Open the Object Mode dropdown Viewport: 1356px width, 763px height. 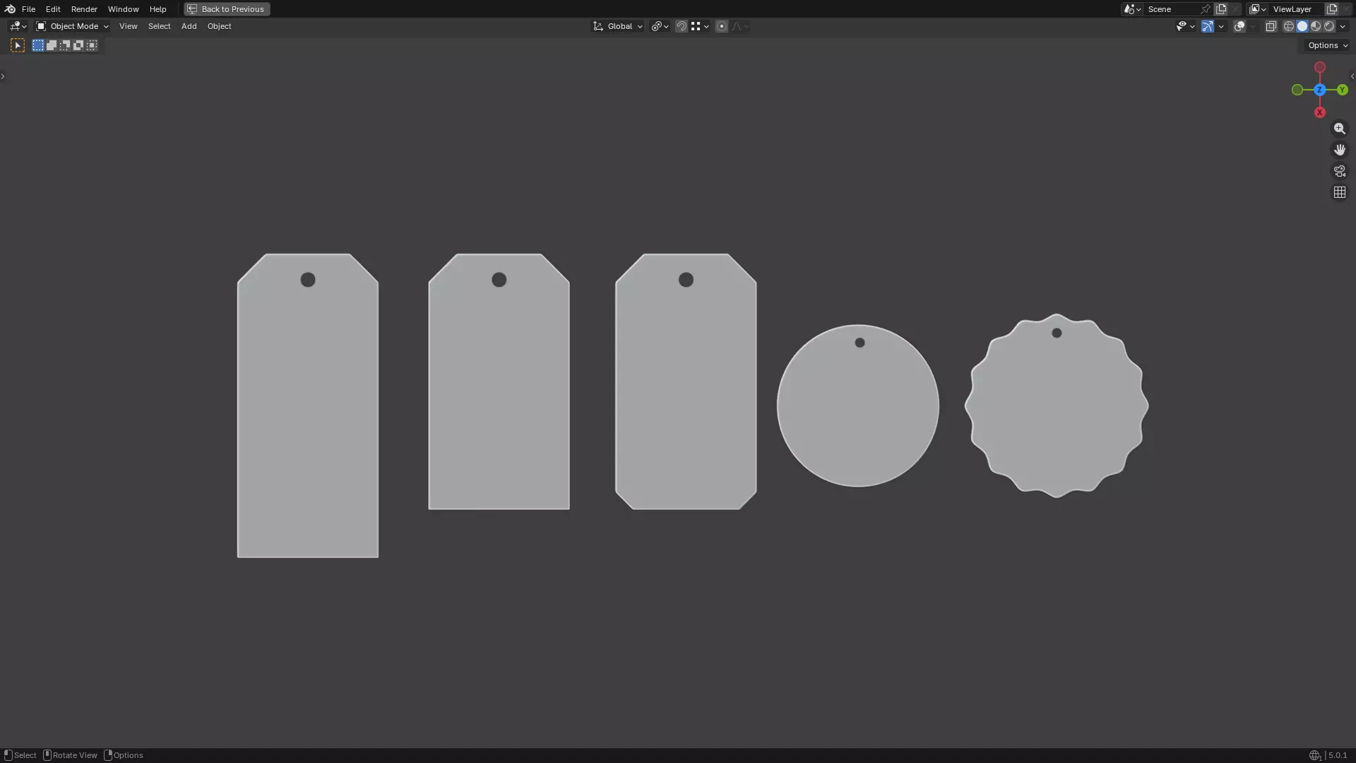coord(72,26)
